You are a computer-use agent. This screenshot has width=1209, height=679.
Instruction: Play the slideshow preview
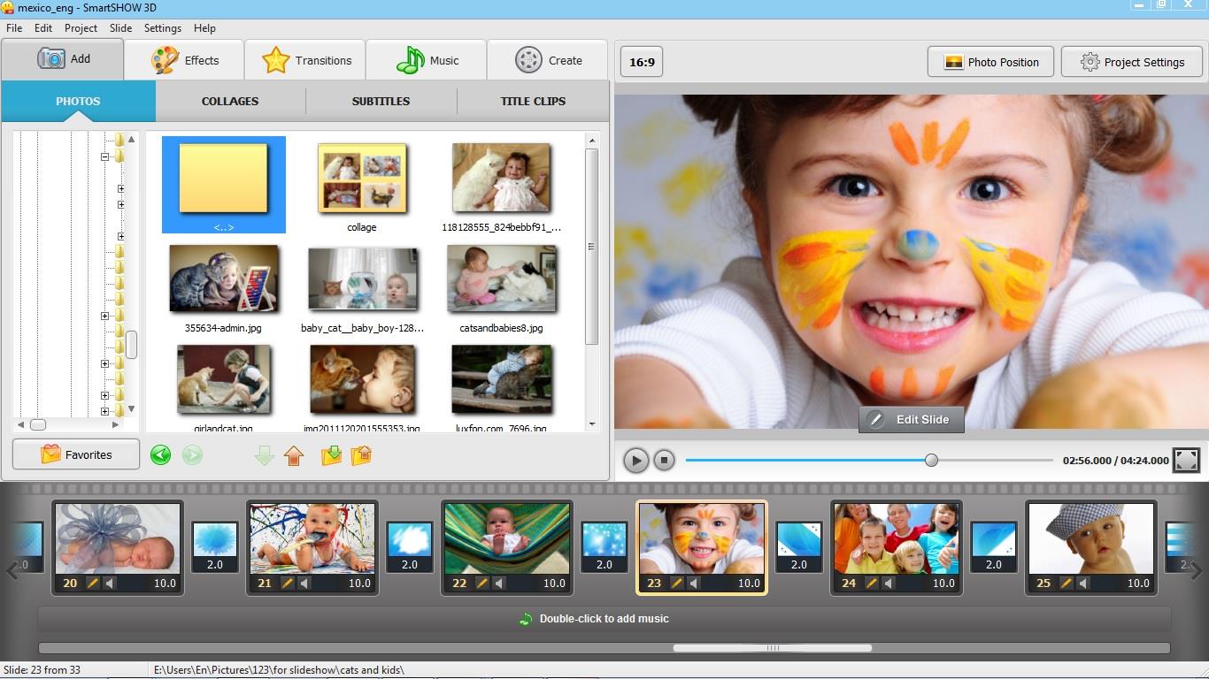point(635,460)
